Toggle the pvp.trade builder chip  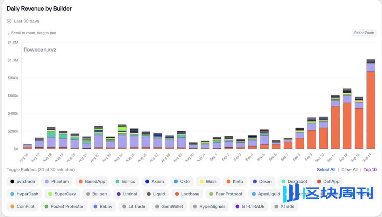23,181
